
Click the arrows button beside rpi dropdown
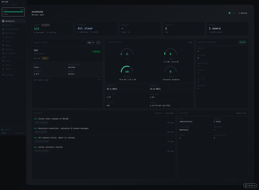click(x=98, y=43)
